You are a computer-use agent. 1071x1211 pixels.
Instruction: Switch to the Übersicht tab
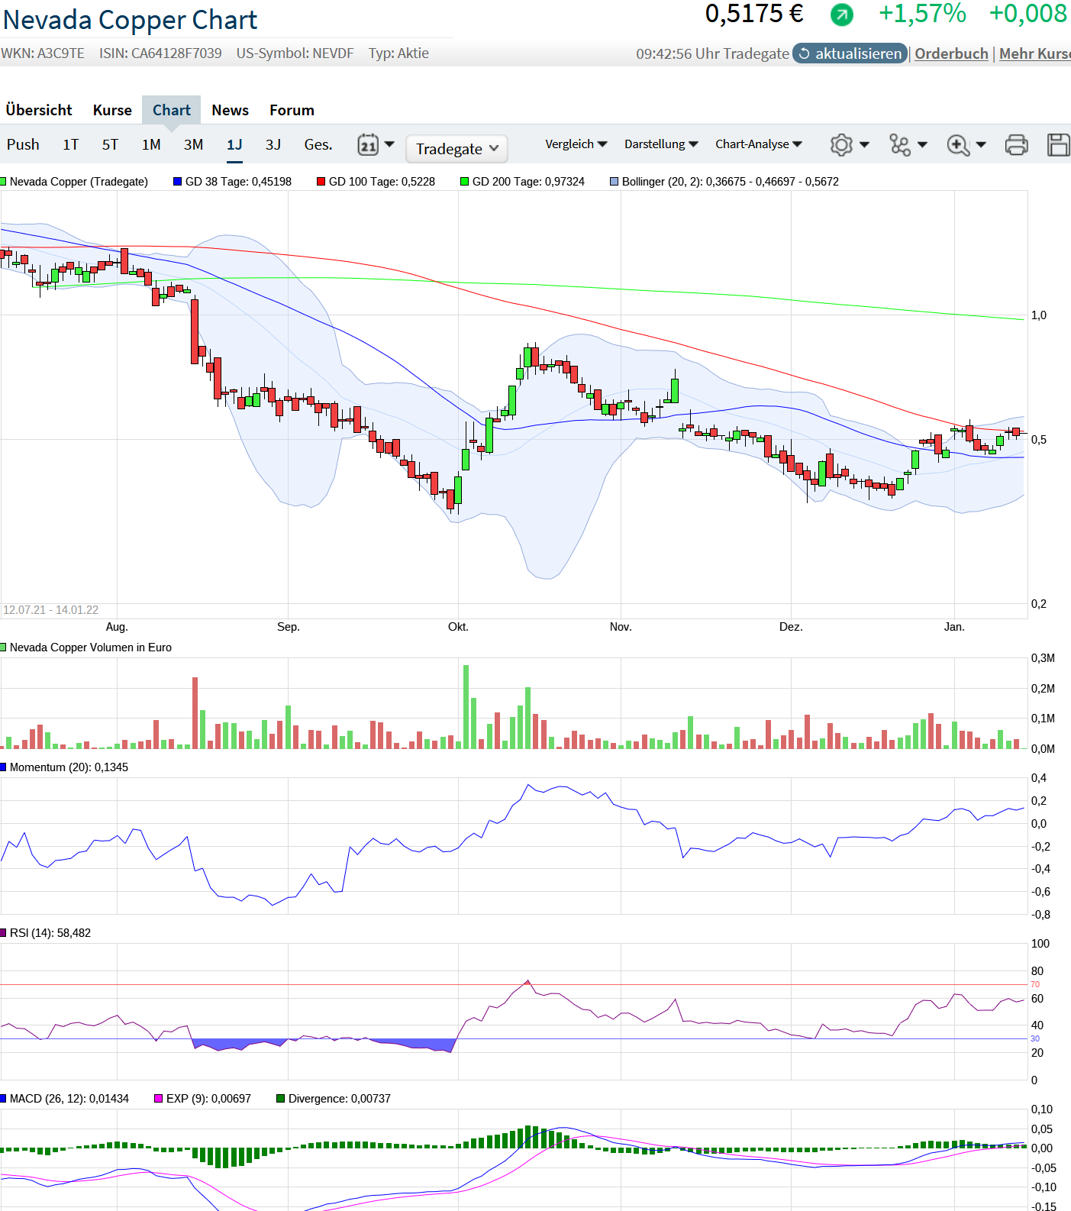pyautogui.click(x=39, y=110)
